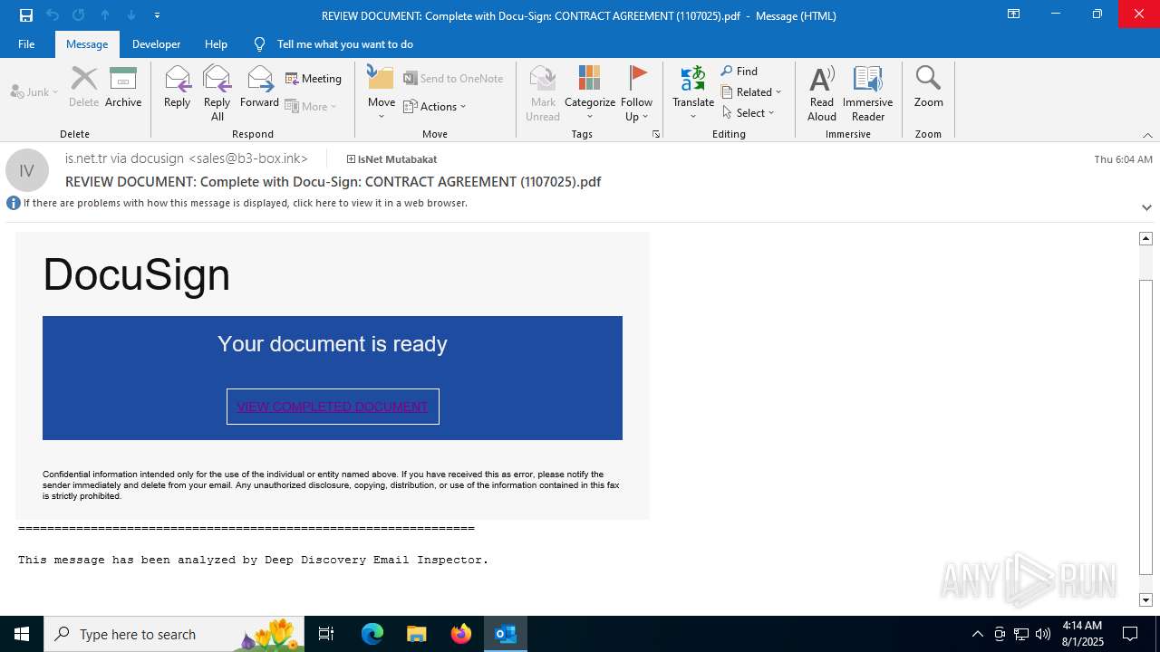The width and height of the screenshot is (1160, 652).
Task: Archive this email
Action: click(123, 88)
